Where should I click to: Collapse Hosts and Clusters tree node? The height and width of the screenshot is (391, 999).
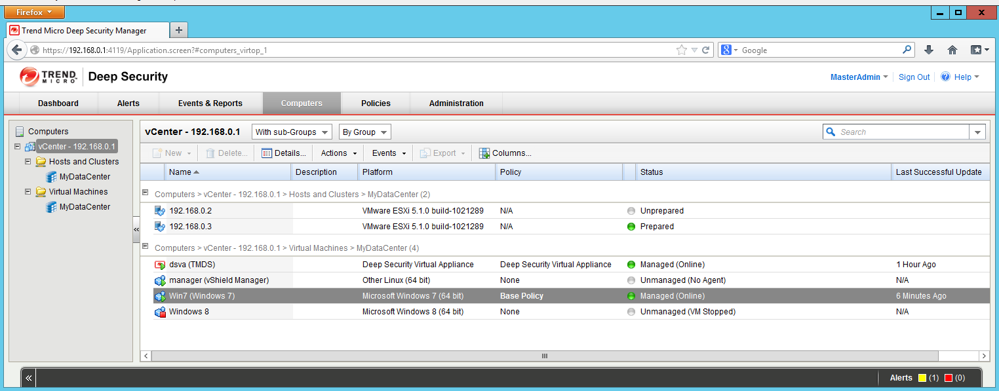coord(28,162)
